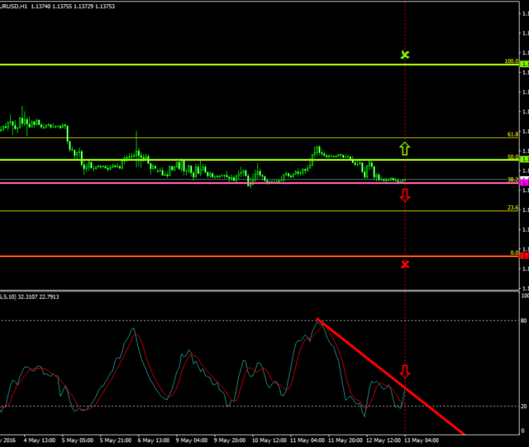
Task: Select the green up arrow on the chart
Action: [x=405, y=149]
